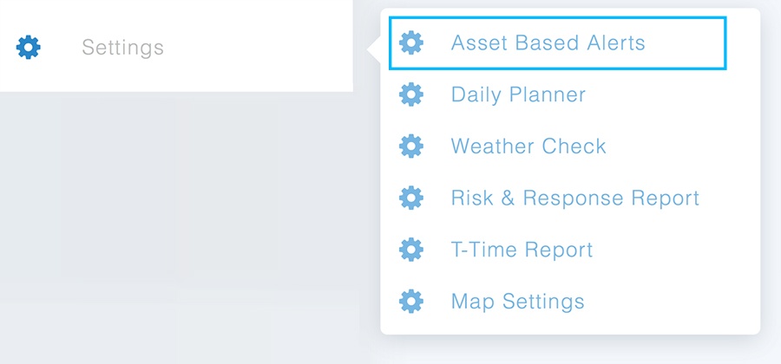Choose the Weather Check option
781x364 pixels.
[528, 146]
